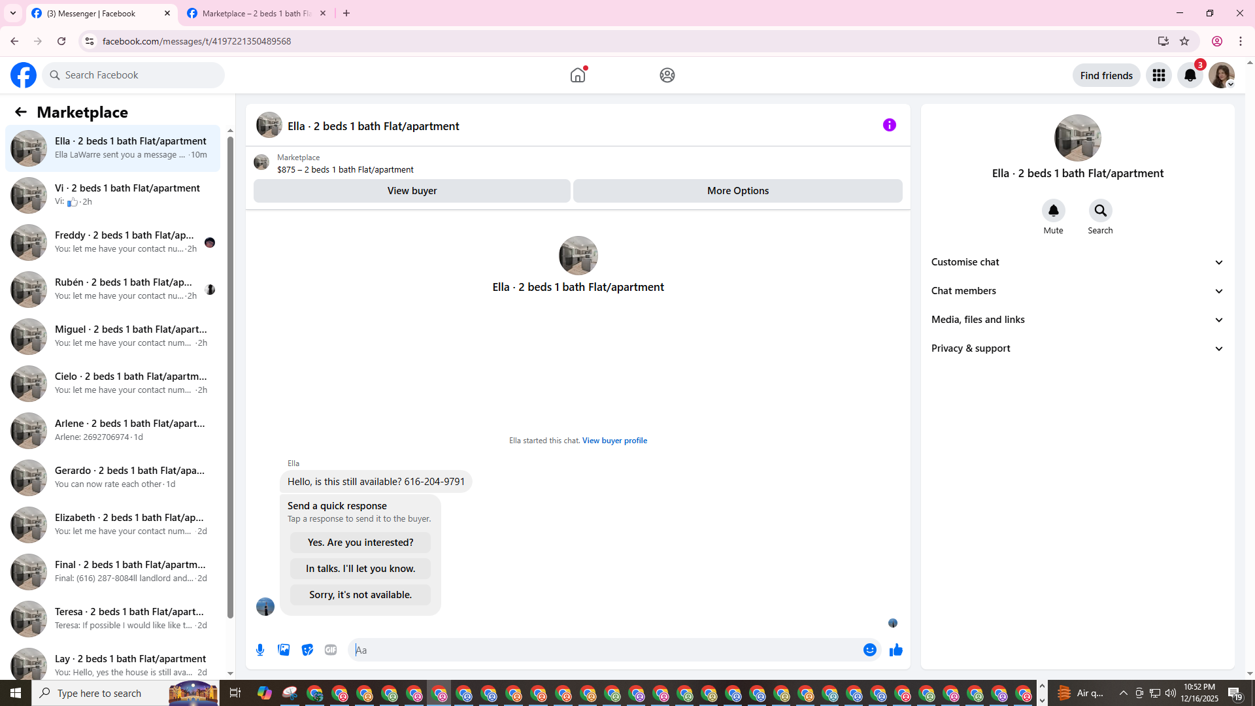Select the Messenger browser tab
Viewport: 1255px width, 706px height.
click(x=101, y=13)
